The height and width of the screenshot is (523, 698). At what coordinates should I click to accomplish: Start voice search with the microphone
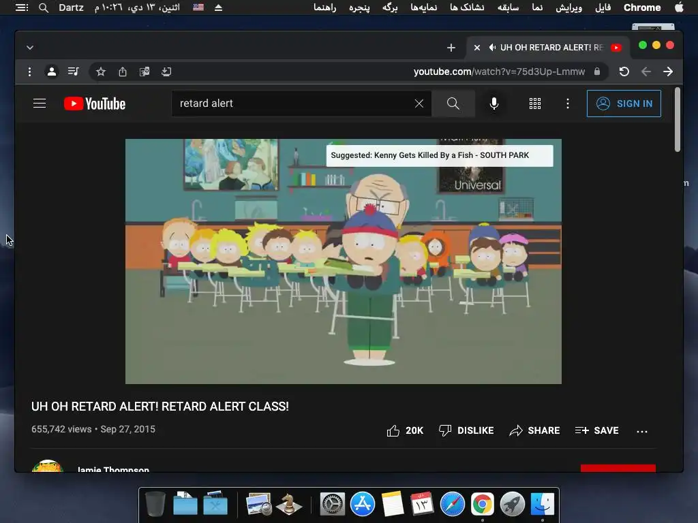click(x=494, y=104)
